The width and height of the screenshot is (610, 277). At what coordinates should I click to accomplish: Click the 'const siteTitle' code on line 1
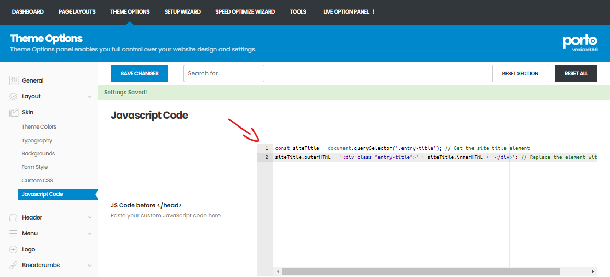pyautogui.click(x=297, y=148)
